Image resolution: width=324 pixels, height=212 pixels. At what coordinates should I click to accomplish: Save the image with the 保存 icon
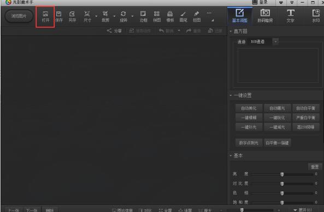pyautogui.click(x=59, y=16)
